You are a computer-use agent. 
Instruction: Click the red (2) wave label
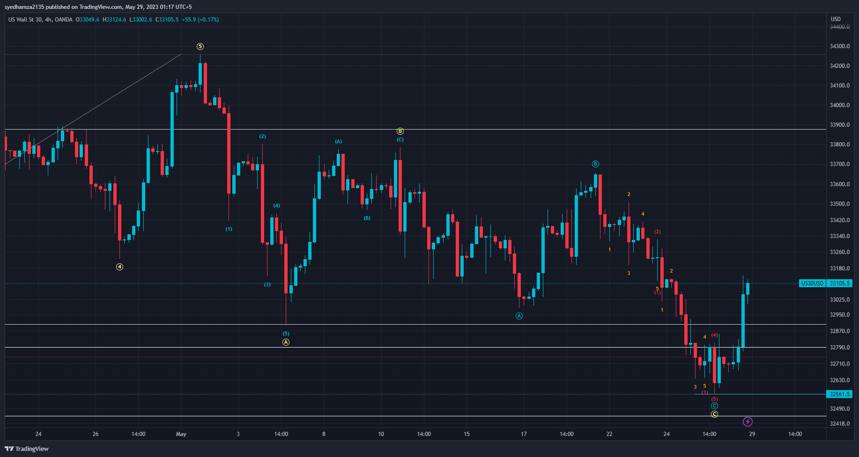click(x=657, y=232)
